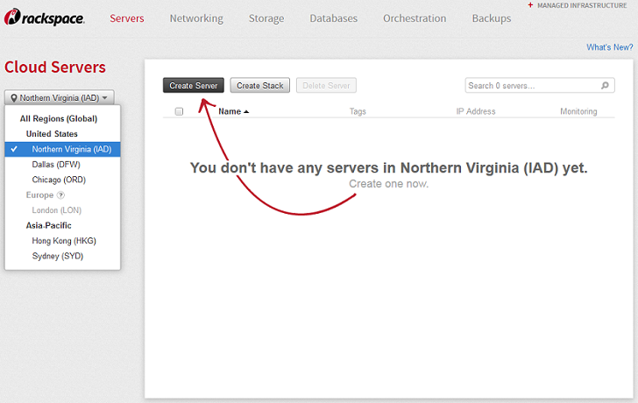Click the Search servers input field

click(x=531, y=86)
